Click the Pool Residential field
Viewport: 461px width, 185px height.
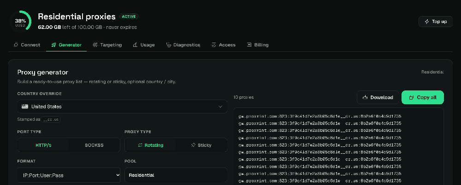(176, 175)
